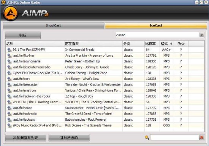Select the IceCast tab
The image size is (209, 146).
(x=156, y=25)
